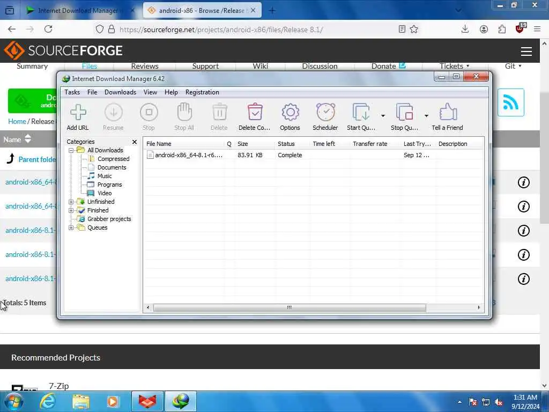Viewport: 549px width, 412px height.
Task: Open SourceForge site hamburger menu
Action: pos(526,51)
